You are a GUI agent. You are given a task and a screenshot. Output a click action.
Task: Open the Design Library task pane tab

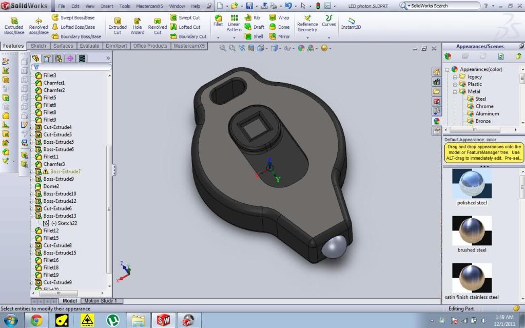click(x=437, y=82)
